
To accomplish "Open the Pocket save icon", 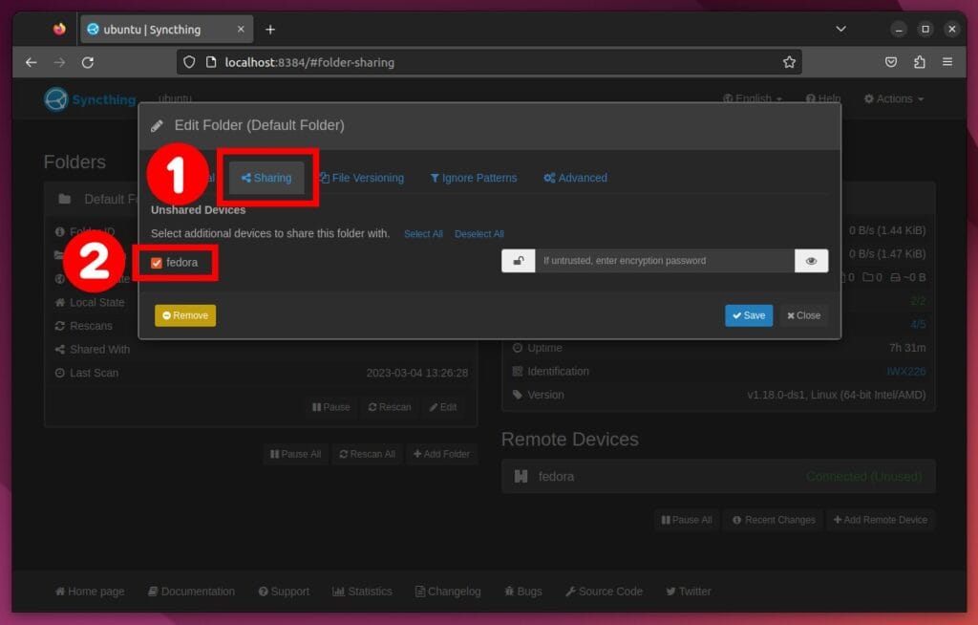I will tap(891, 62).
